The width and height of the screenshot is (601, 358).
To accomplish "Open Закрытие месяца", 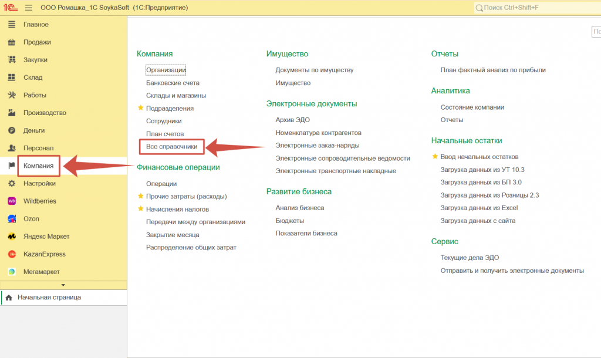I will 172,235.
